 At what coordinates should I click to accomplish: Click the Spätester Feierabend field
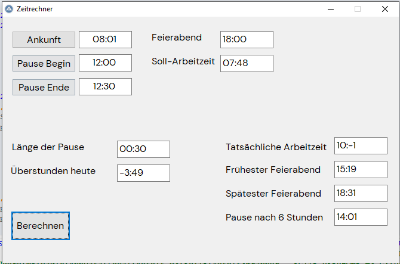[x=361, y=193]
